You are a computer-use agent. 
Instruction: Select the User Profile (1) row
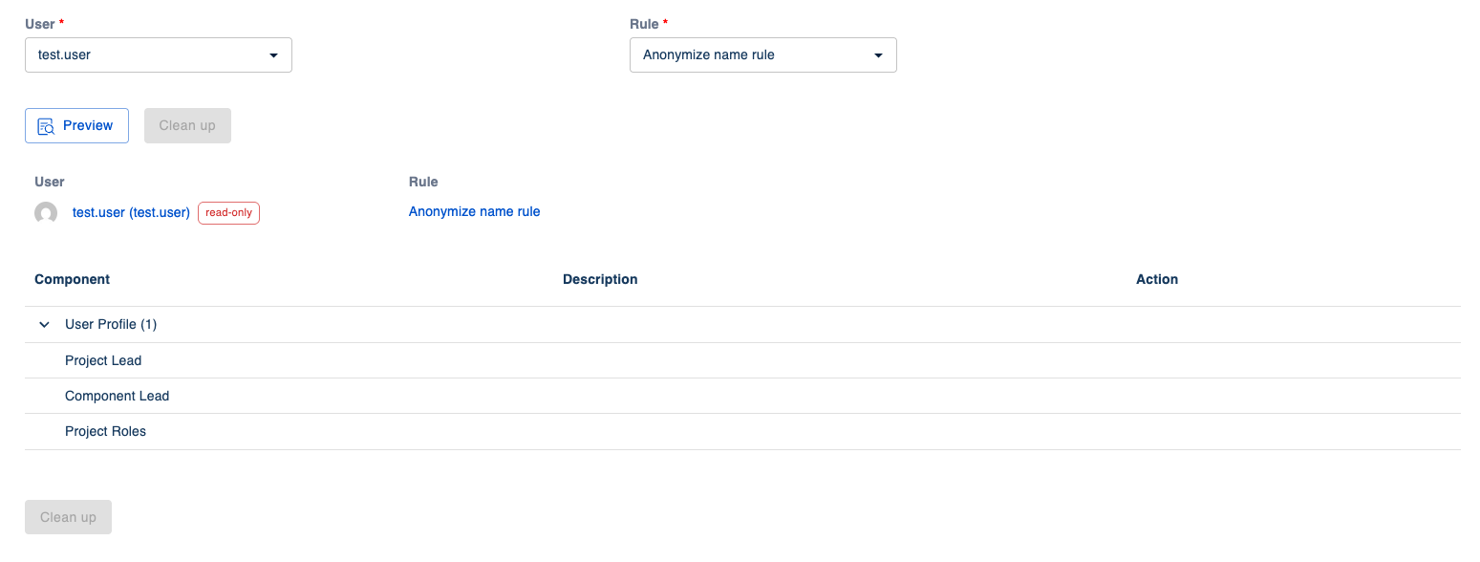[x=111, y=325]
